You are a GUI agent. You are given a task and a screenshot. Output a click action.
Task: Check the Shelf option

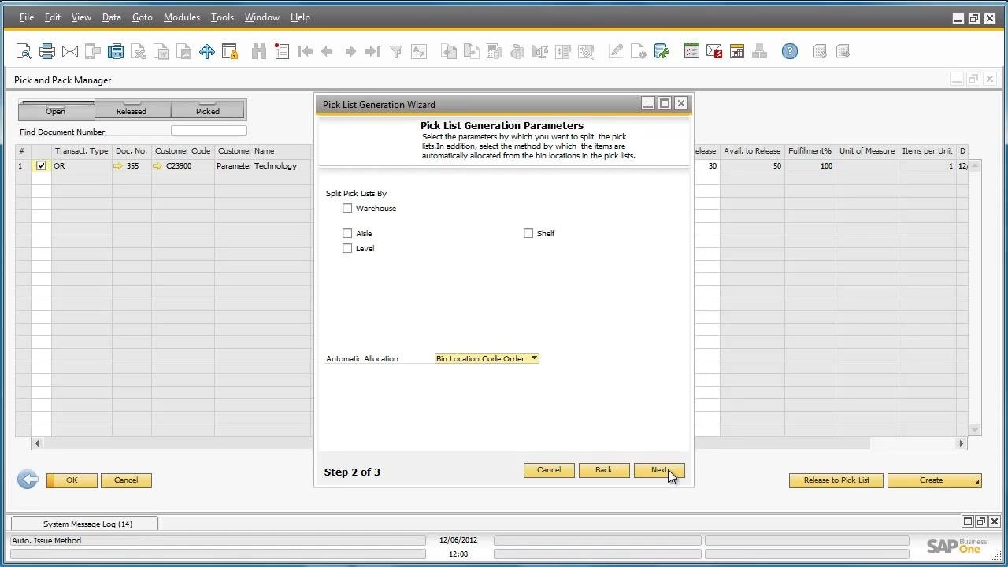click(528, 234)
